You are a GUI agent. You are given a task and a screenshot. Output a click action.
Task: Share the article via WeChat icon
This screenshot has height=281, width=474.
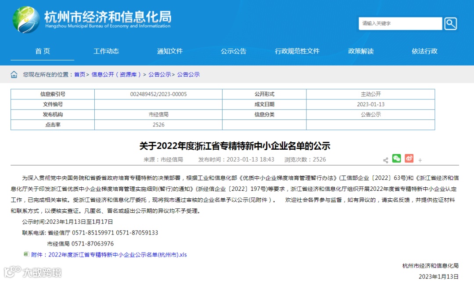397,158
